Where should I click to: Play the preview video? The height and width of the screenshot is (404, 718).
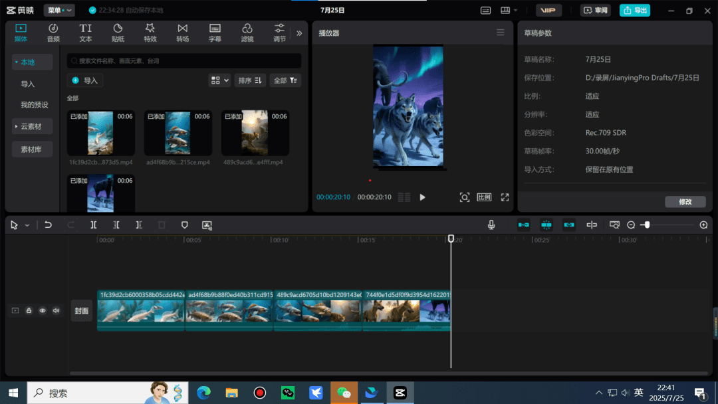click(423, 197)
